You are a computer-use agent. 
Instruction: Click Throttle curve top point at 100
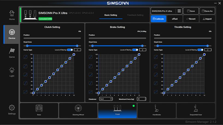[204, 54]
